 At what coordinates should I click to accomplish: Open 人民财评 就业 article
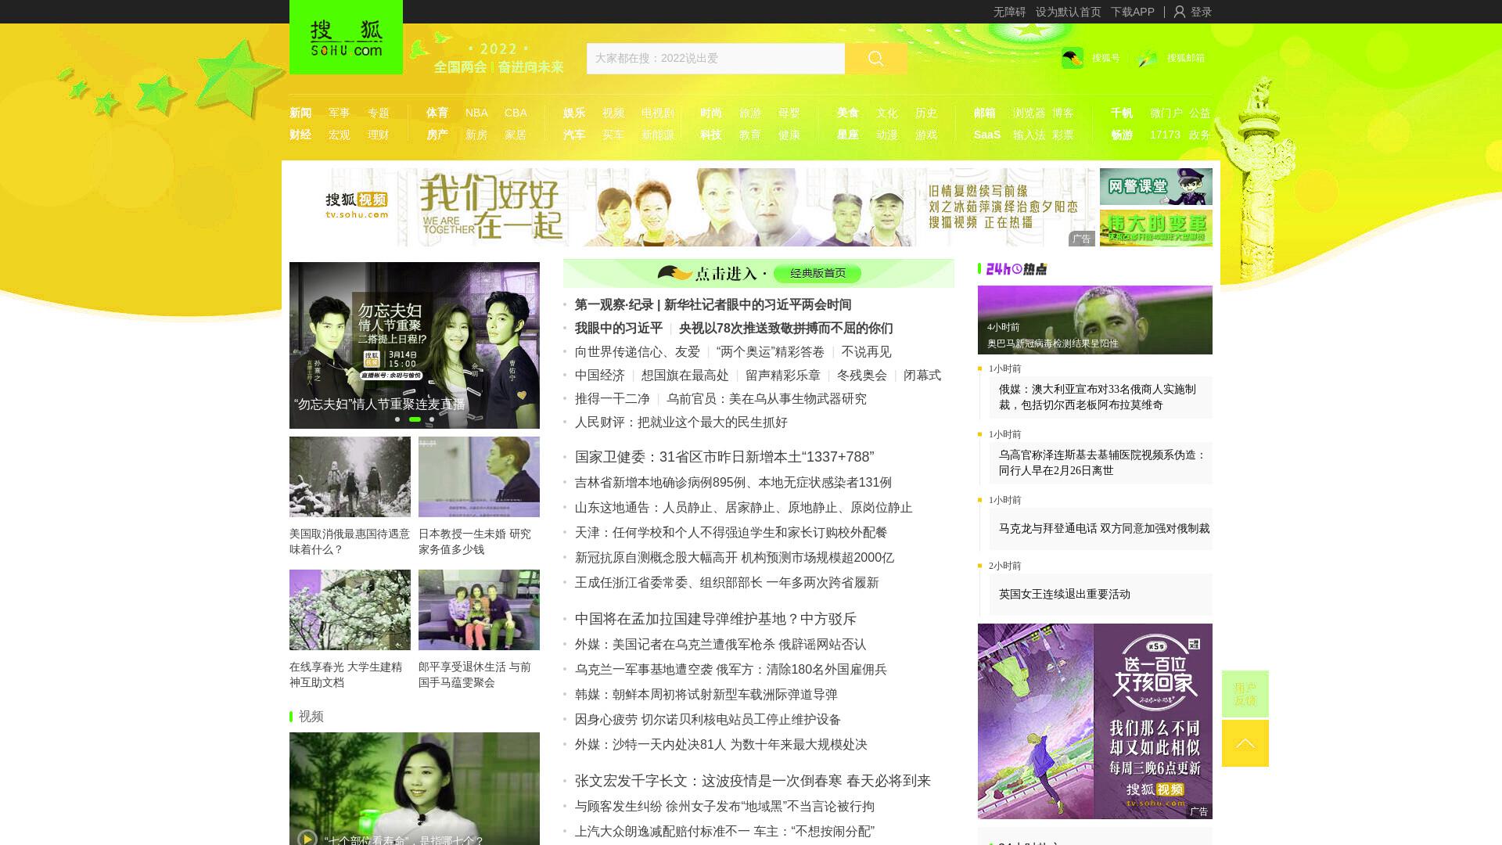[681, 422]
